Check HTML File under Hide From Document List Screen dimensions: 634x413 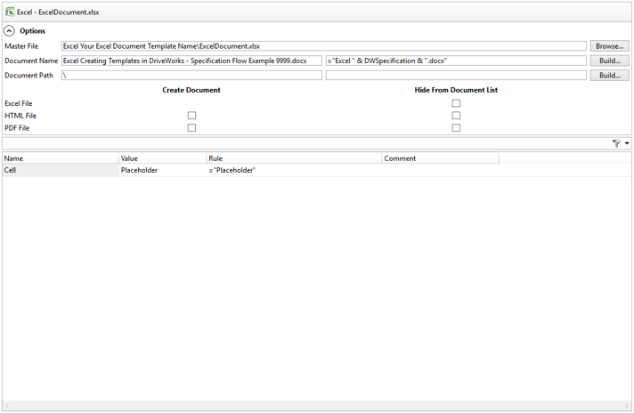[x=456, y=116]
